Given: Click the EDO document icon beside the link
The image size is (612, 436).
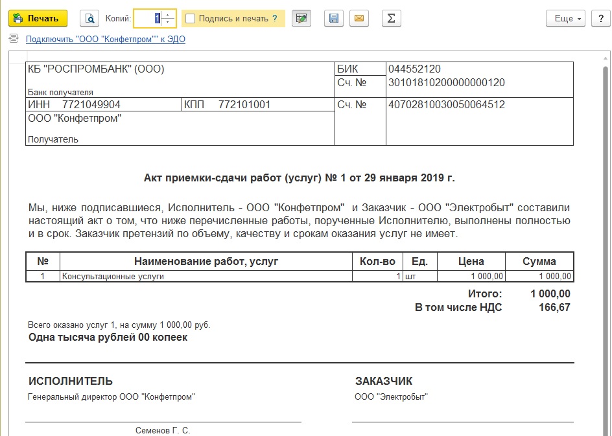Looking at the screenshot, I should coord(14,38).
